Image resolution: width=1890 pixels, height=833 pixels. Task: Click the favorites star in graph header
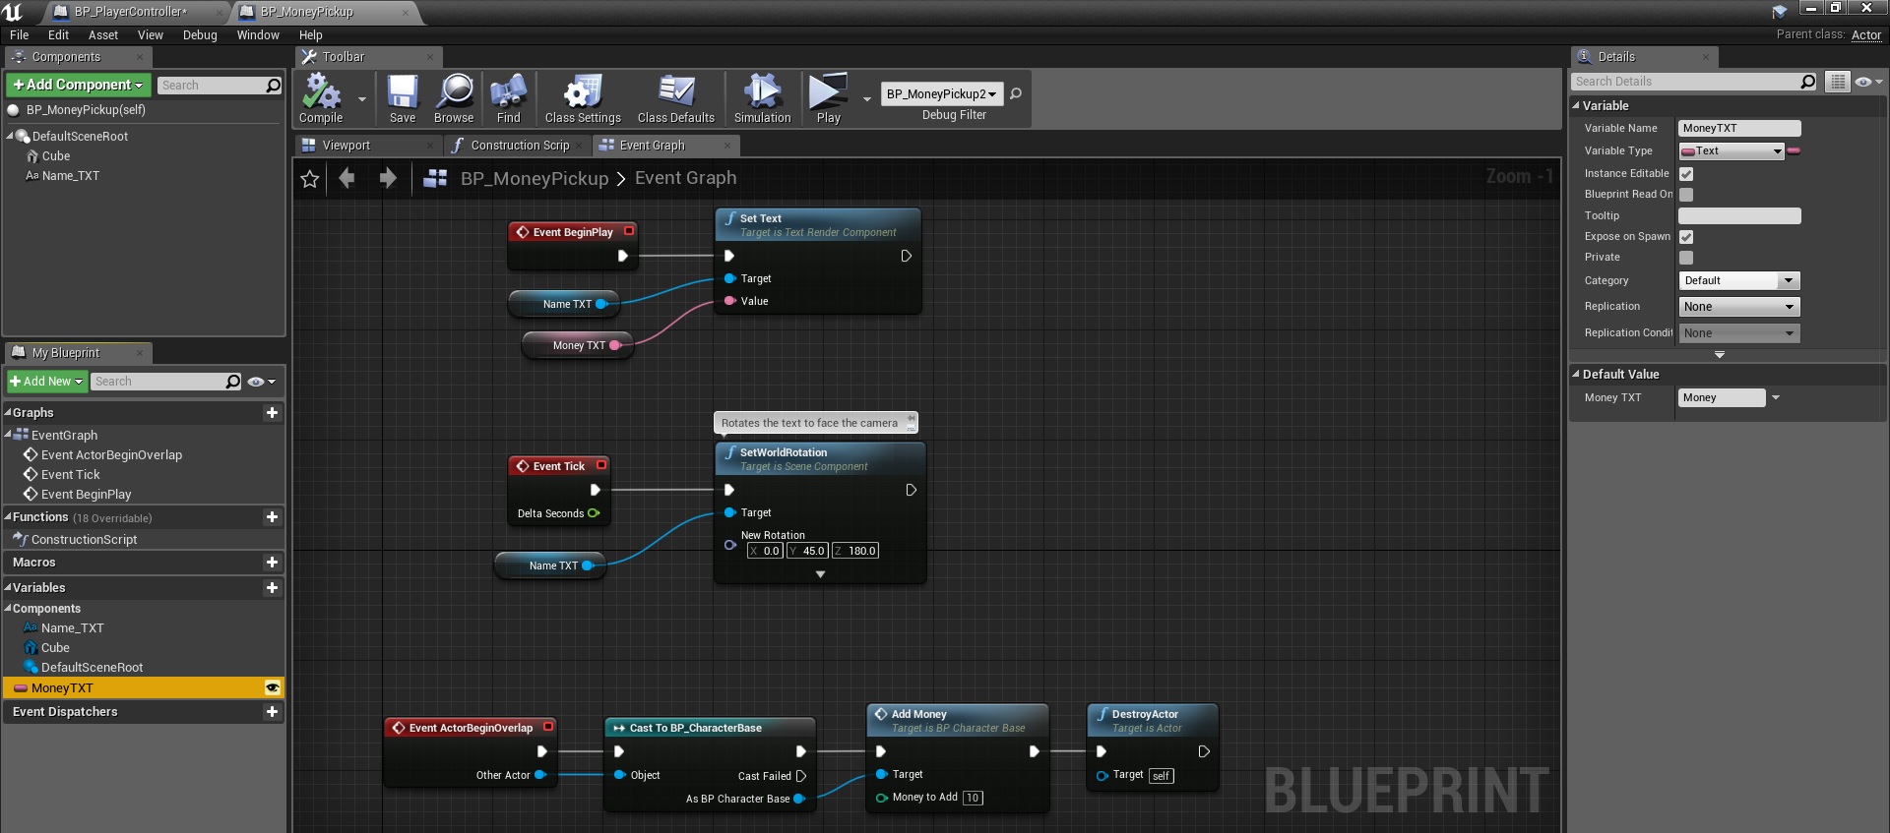point(310,179)
